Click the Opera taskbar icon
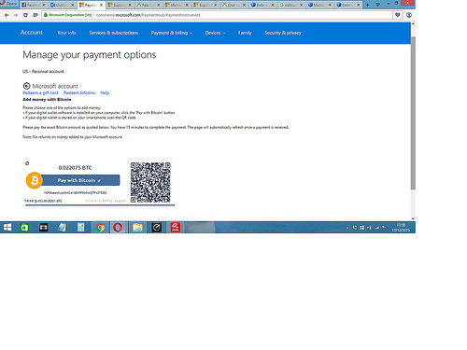 click(118, 228)
